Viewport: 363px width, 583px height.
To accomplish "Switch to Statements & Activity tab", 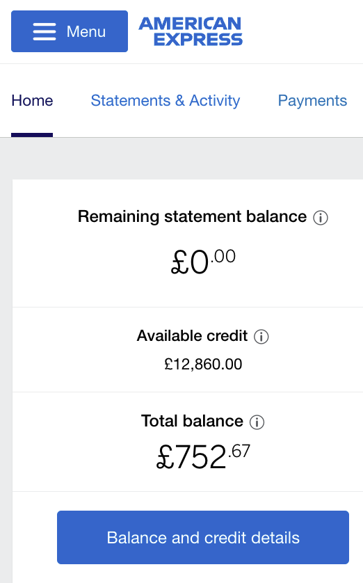I will tap(166, 100).
